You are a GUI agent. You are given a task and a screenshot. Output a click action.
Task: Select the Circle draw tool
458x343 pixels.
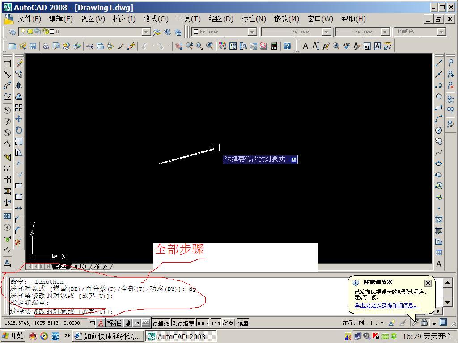click(x=438, y=130)
